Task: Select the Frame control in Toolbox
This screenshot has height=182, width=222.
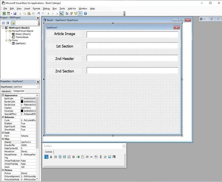Action: pos(83,157)
